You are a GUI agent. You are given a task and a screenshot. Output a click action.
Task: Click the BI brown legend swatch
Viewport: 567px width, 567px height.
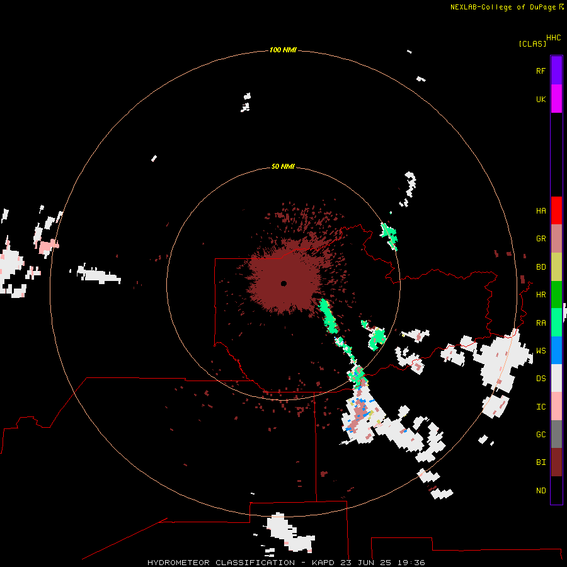[x=556, y=462]
